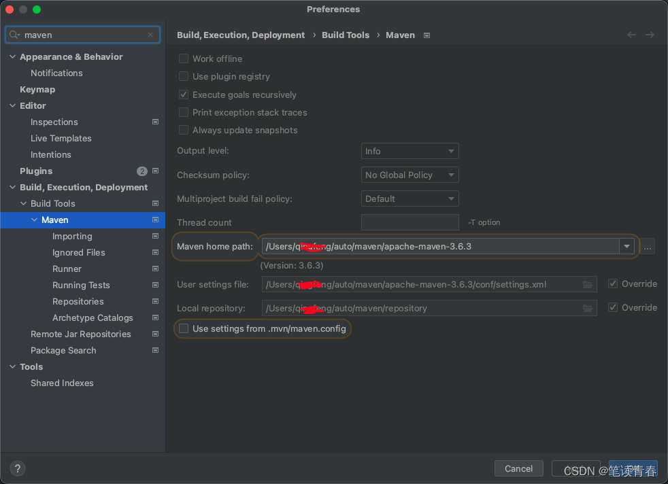Screen dimensions: 668x484
Task: Click the ellipsis button beside Maven home path
Action: pos(647,247)
